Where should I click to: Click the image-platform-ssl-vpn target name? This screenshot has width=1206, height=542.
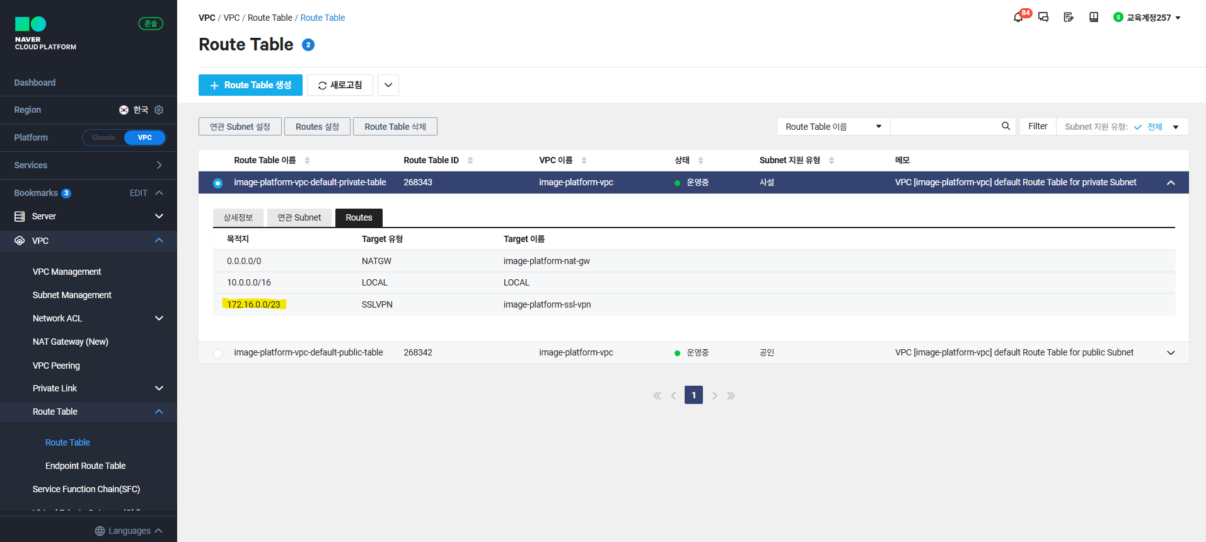click(547, 304)
